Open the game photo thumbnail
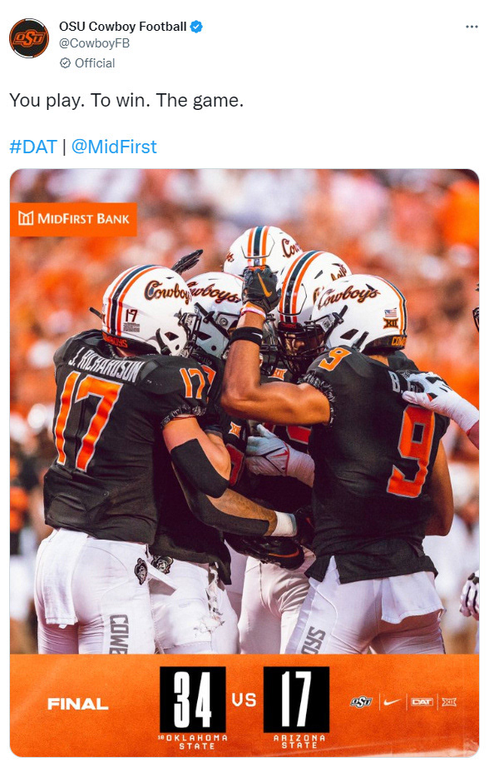The width and height of the screenshot is (489, 762). pyautogui.click(x=244, y=462)
